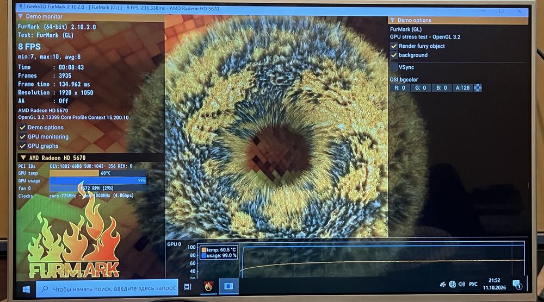Viewport: 544px width, 302px height.
Task: Click the PCI IDs DEV:1002-68D8 line
Action: coord(75,166)
